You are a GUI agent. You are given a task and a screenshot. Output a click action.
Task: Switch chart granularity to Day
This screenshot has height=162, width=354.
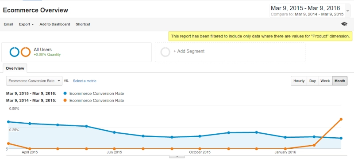(x=312, y=81)
